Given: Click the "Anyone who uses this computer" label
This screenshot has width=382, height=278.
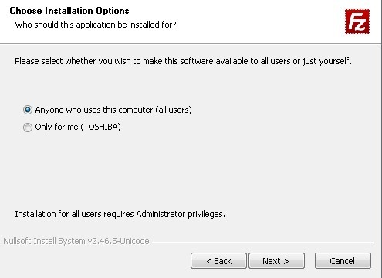Looking at the screenshot, I should click(x=94, y=110).
